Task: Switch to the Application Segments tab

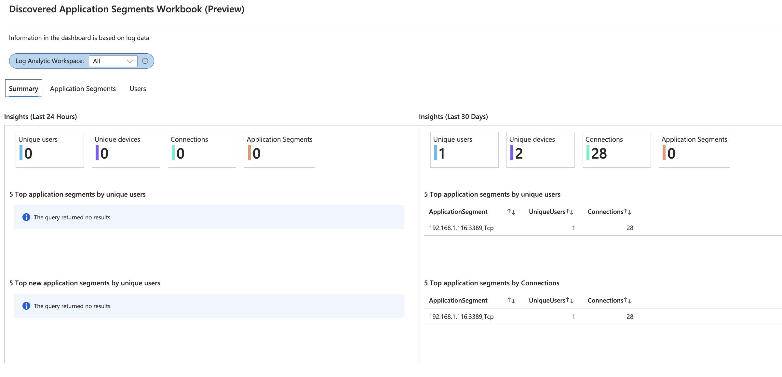Action: click(83, 89)
